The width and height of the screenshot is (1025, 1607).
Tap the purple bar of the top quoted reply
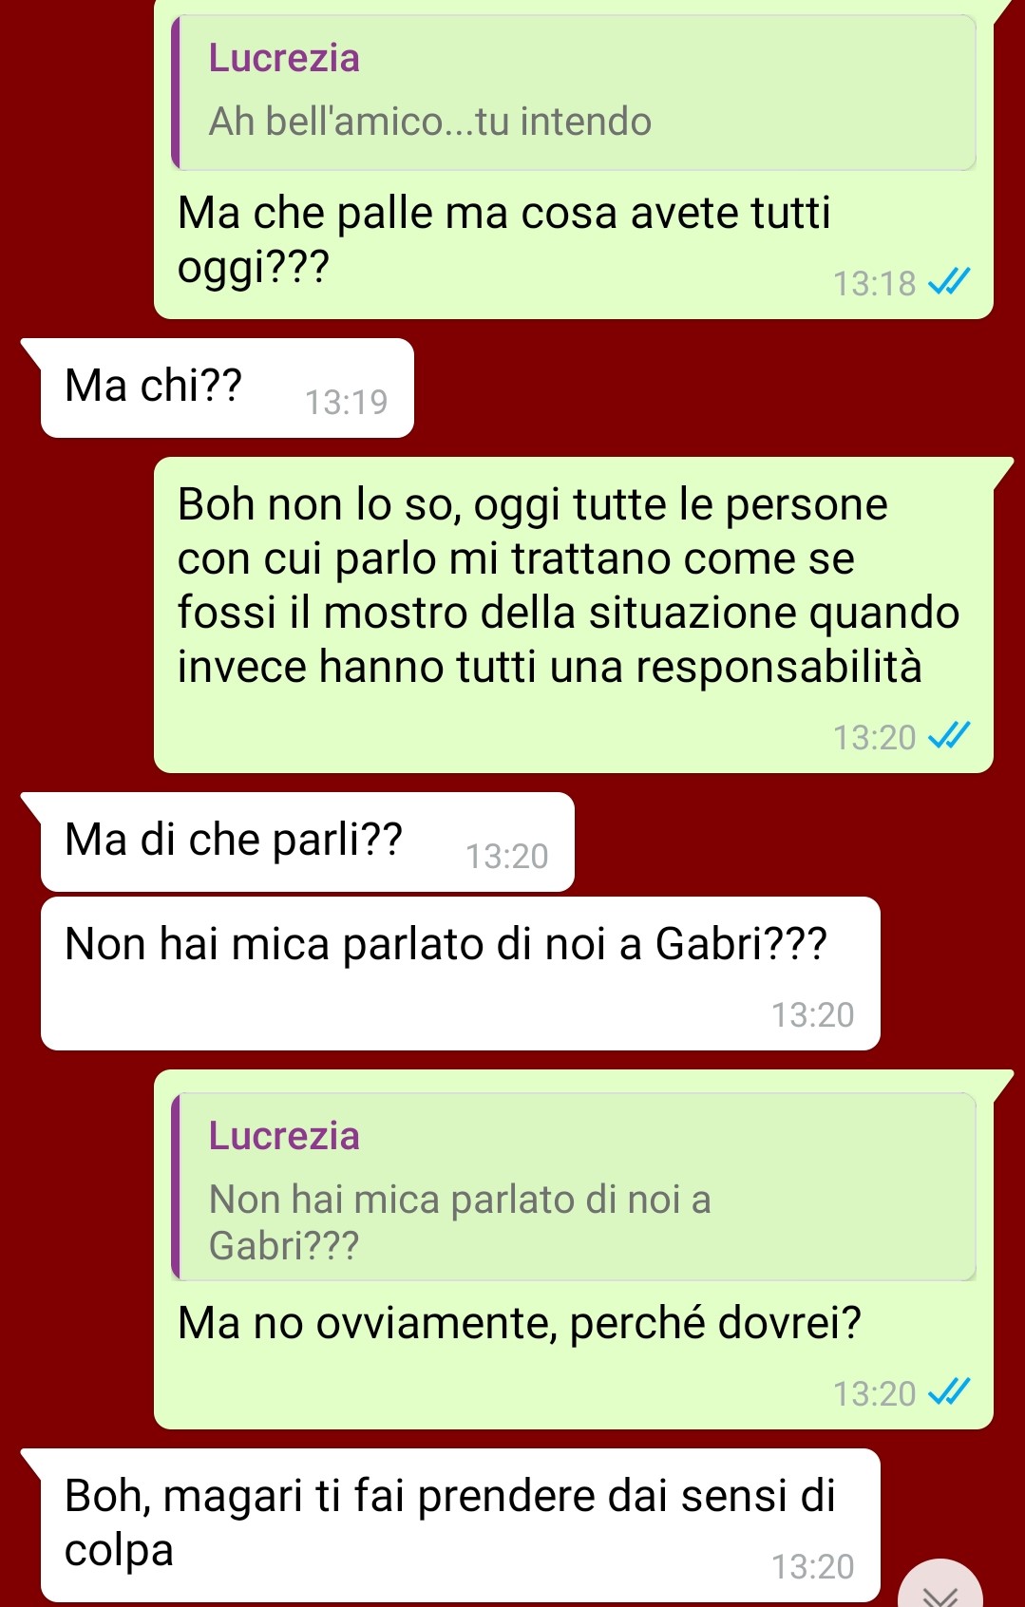point(176,93)
